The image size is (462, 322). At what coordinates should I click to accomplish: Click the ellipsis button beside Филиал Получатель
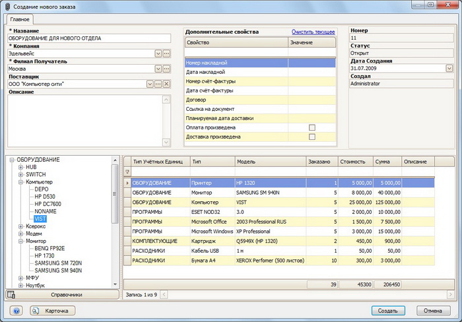pyautogui.click(x=167, y=69)
